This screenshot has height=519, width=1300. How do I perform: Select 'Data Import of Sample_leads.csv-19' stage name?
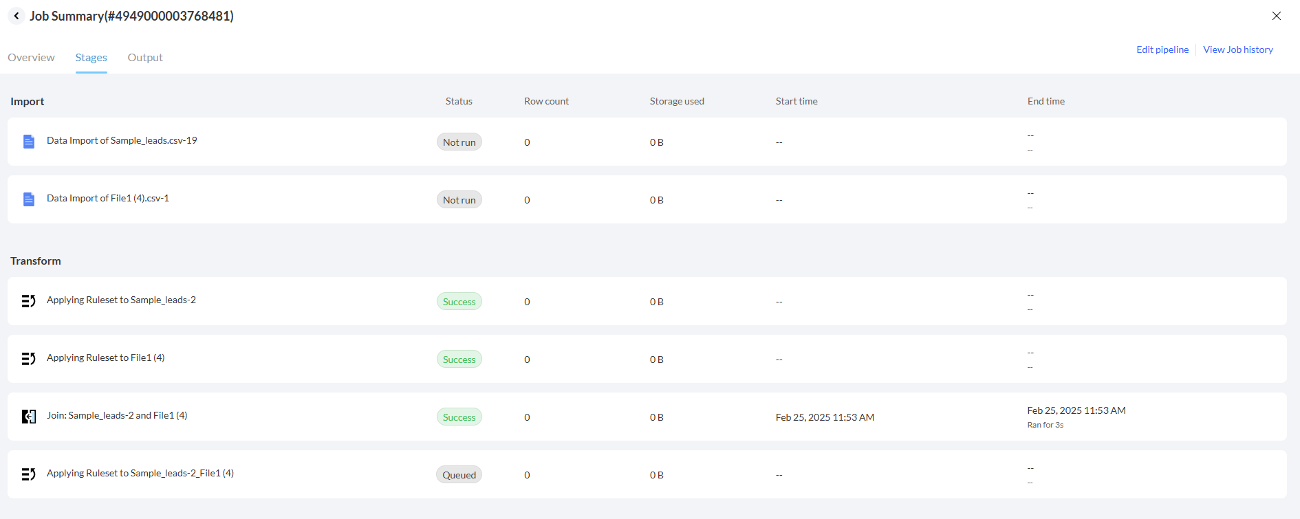coord(122,140)
